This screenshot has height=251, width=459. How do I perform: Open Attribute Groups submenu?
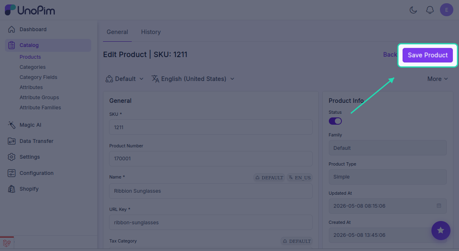(39, 98)
